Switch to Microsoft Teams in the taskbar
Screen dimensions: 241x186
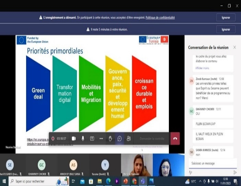tap(143, 182)
